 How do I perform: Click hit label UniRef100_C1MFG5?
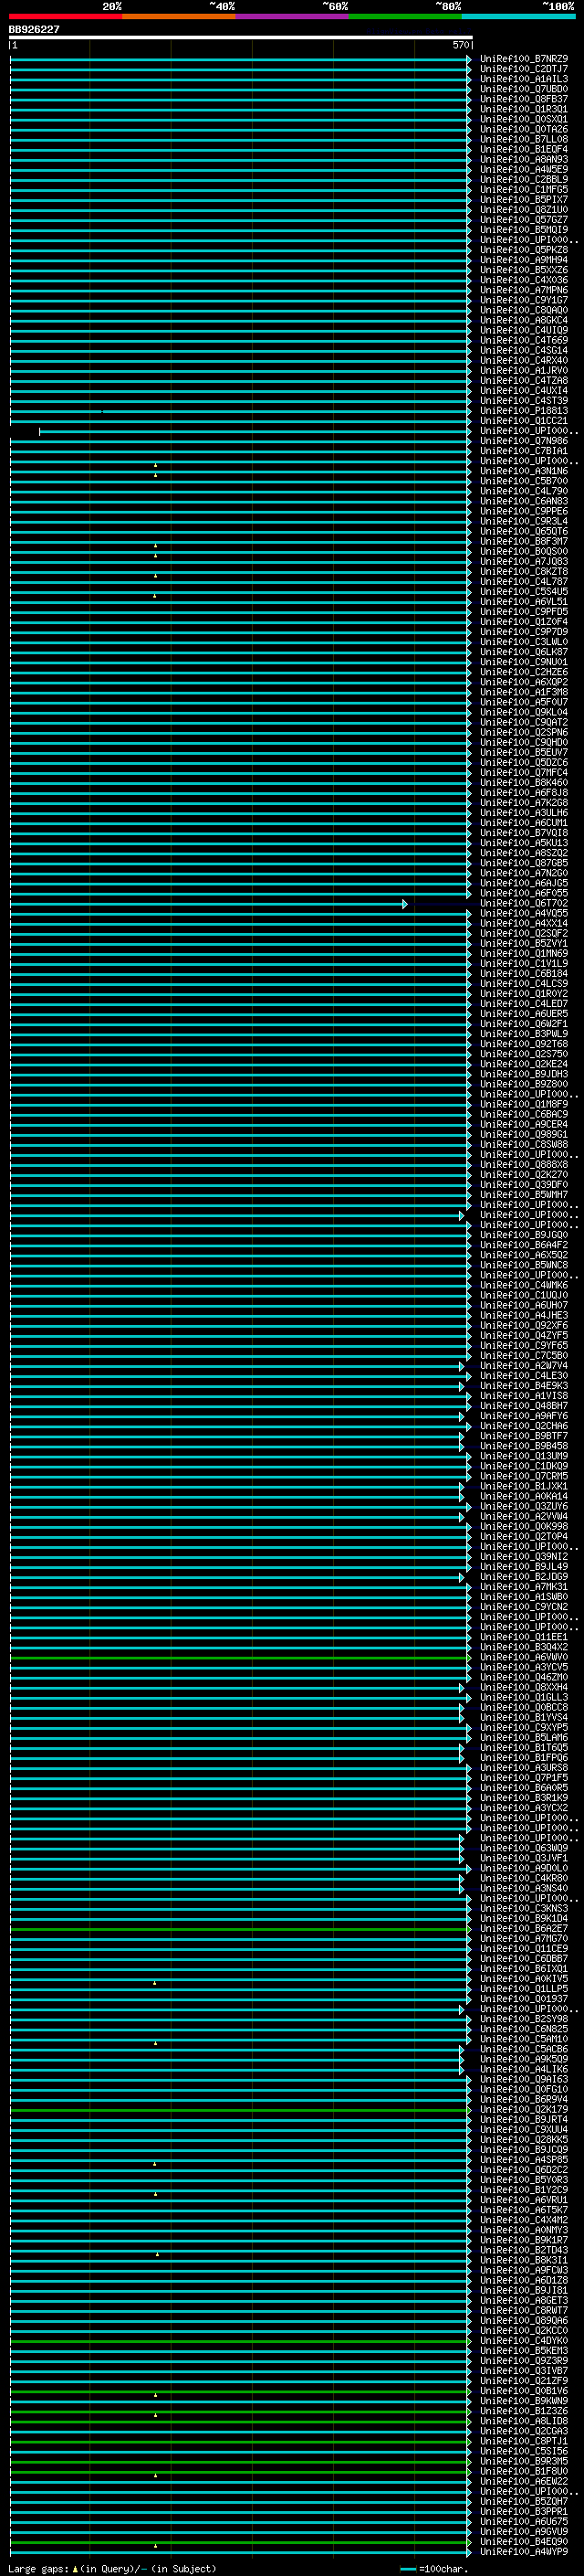(524, 189)
